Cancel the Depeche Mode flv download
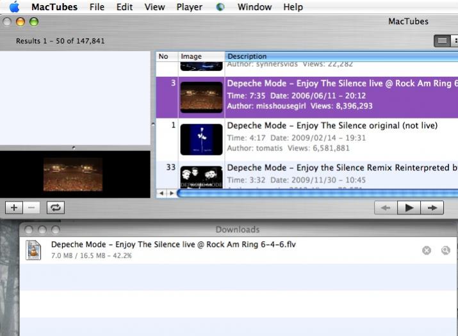458x336 pixels. coord(427,250)
